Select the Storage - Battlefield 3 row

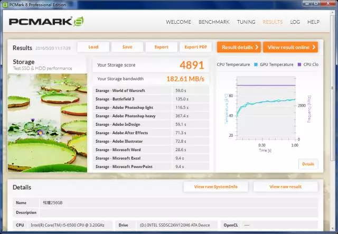[x=151, y=99]
